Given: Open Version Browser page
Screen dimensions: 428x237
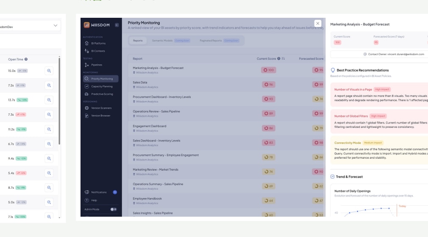Looking at the screenshot, I should click(x=100, y=116).
